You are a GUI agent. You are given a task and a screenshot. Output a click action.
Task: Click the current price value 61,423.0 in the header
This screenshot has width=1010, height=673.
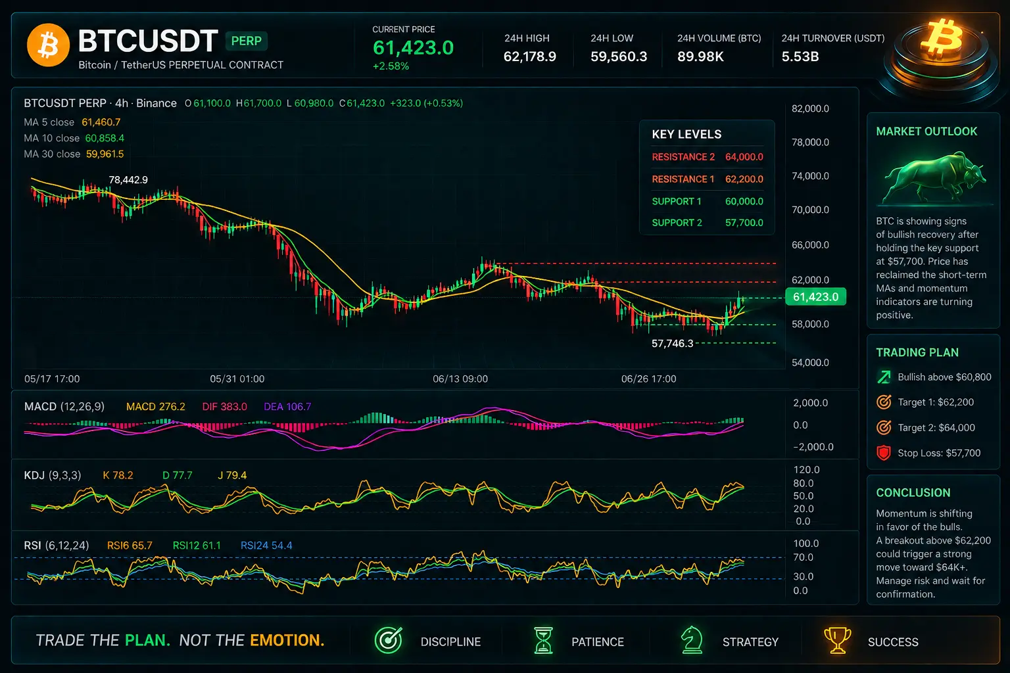click(x=413, y=48)
